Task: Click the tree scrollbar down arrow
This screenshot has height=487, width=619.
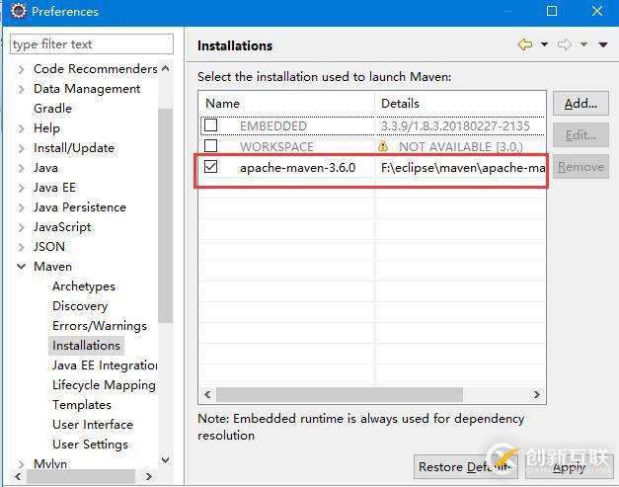Action: click(x=166, y=459)
